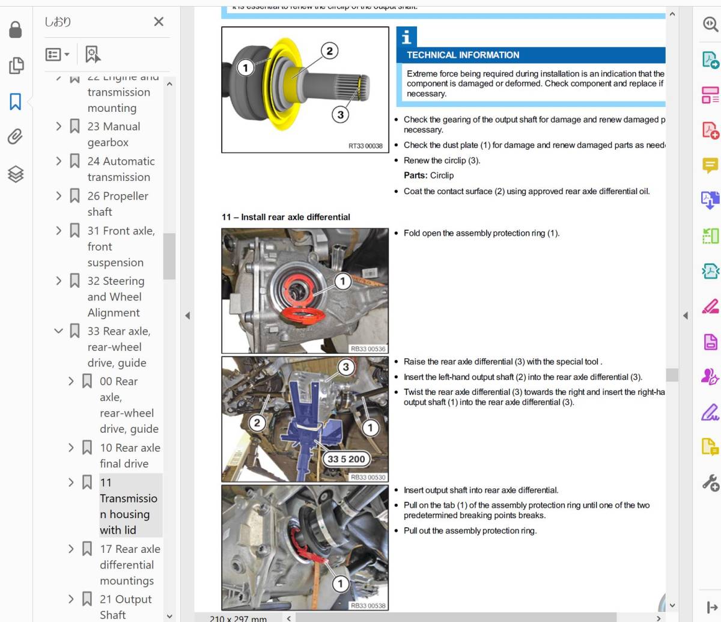Open the Fill & Sign tool

tap(710, 412)
